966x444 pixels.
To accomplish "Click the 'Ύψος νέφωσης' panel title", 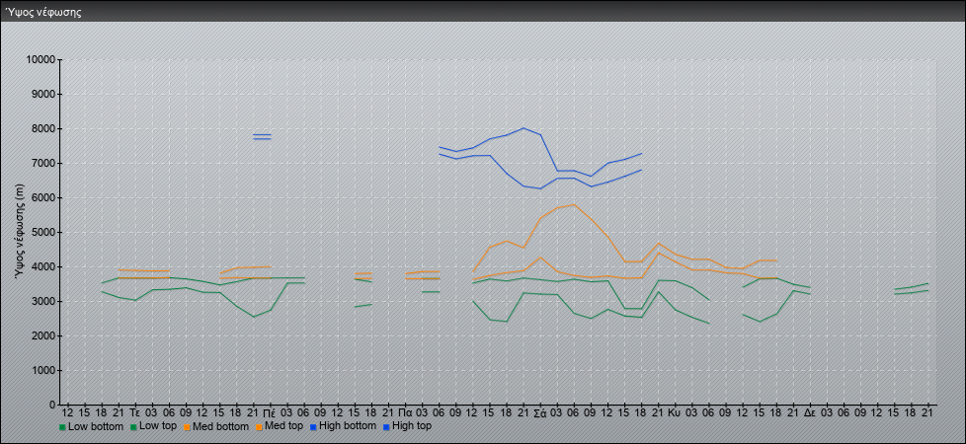I will pos(43,12).
